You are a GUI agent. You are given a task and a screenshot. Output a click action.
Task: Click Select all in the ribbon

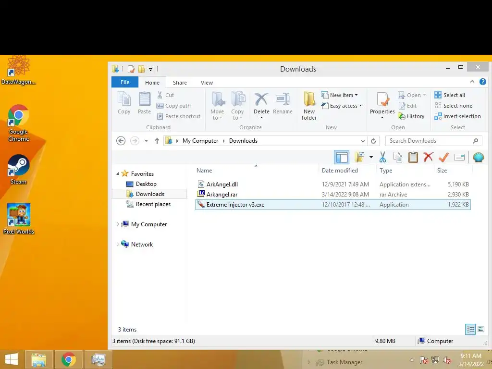coord(450,95)
